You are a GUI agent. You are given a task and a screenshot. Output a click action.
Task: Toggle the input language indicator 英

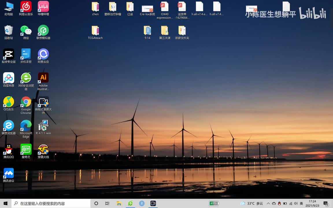tap(301, 203)
